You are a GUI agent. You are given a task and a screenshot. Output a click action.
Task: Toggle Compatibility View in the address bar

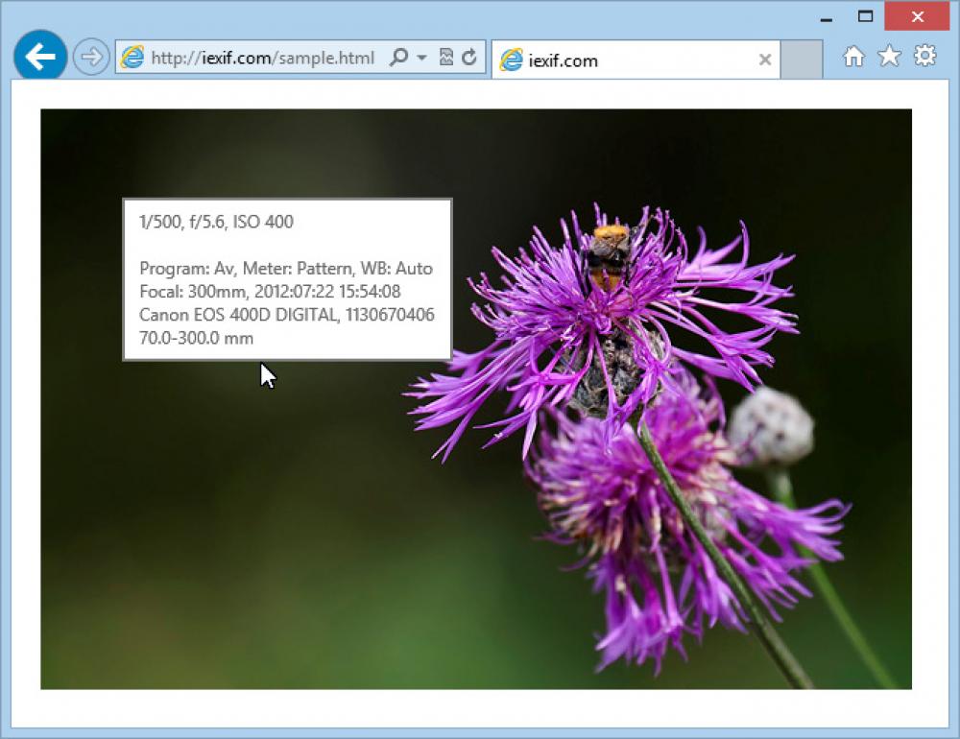tap(445, 58)
